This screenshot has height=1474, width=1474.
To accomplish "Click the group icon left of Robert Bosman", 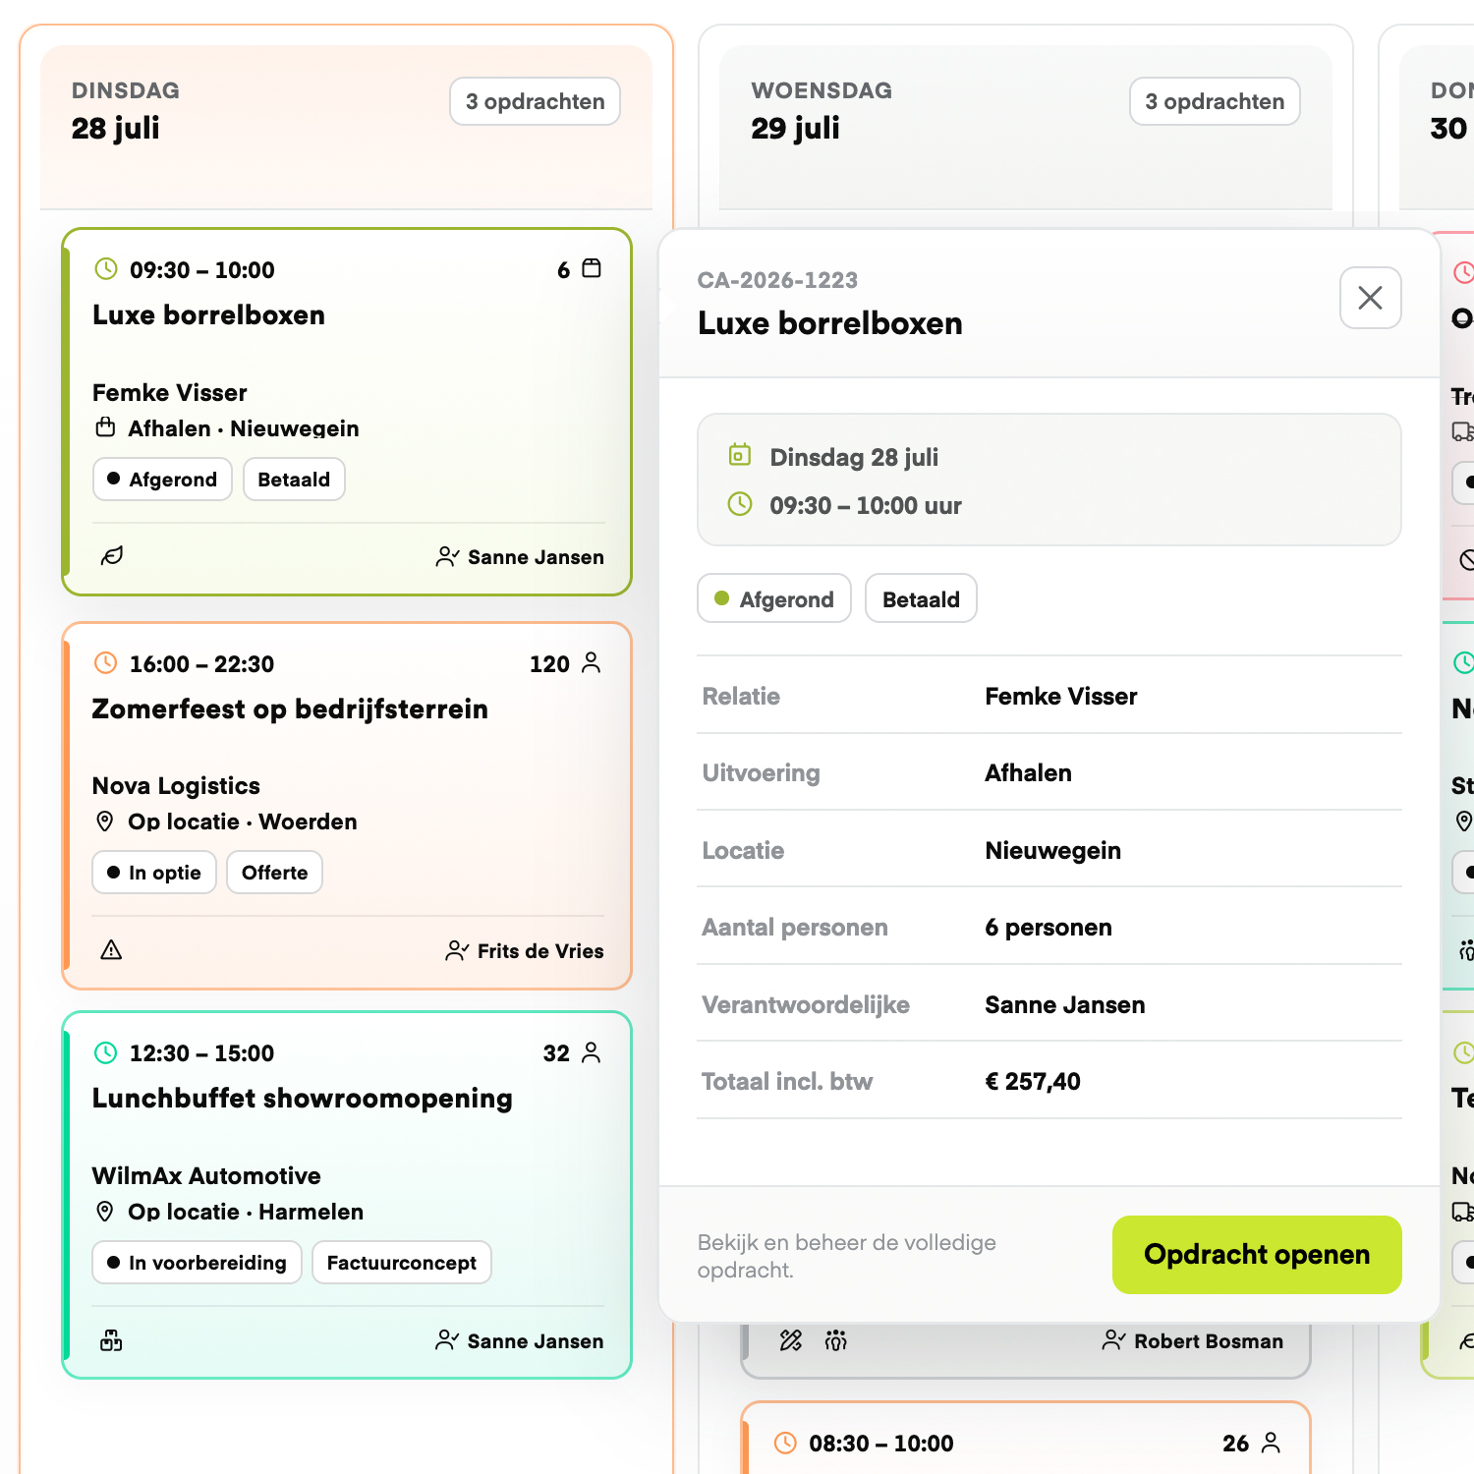I will coord(836,1340).
